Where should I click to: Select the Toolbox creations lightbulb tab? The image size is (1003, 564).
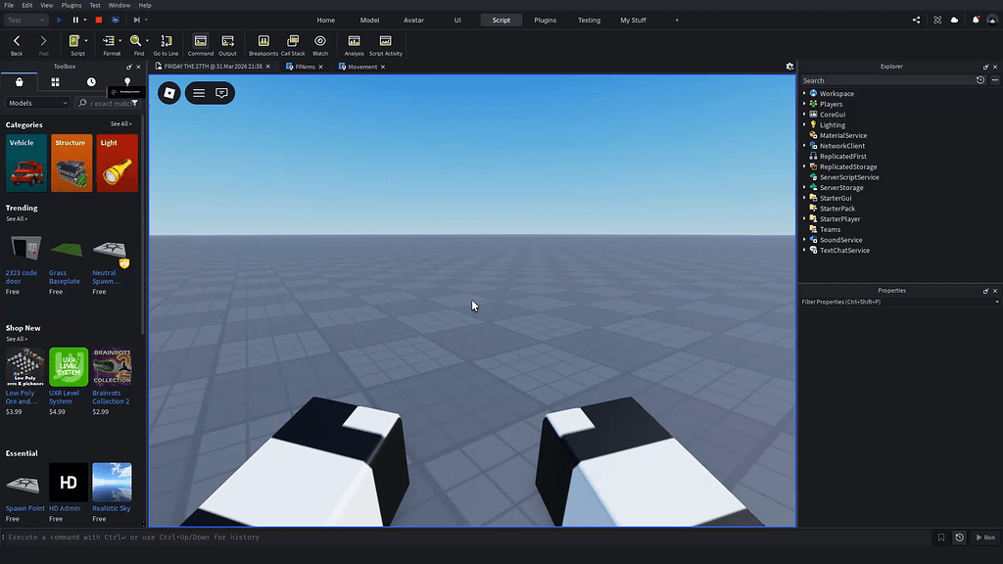coord(127,82)
